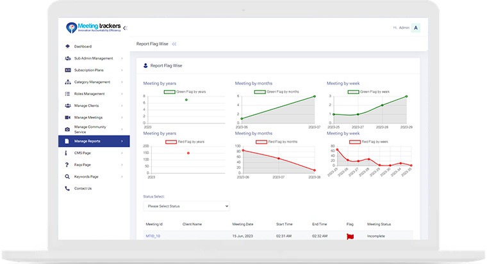Image resolution: width=487 pixels, height=264 pixels.
Task: Click the Category Management hierarchy icon
Action: click(x=67, y=82)
